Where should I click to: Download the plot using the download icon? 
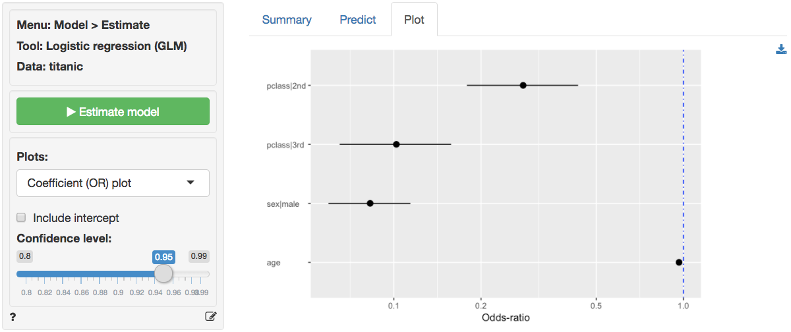[x=782, y=49]
